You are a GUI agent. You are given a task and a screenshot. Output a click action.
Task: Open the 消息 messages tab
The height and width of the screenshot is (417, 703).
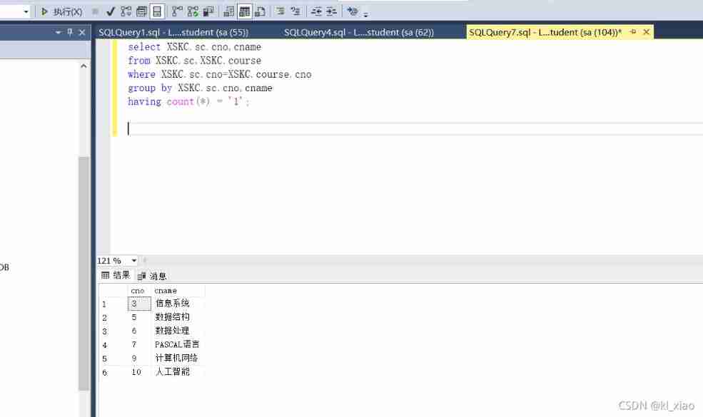coord(156,276)
